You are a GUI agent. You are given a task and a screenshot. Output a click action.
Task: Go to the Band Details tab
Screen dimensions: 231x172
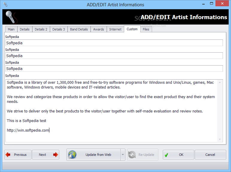pyautogui.click(x=79, y=29)
